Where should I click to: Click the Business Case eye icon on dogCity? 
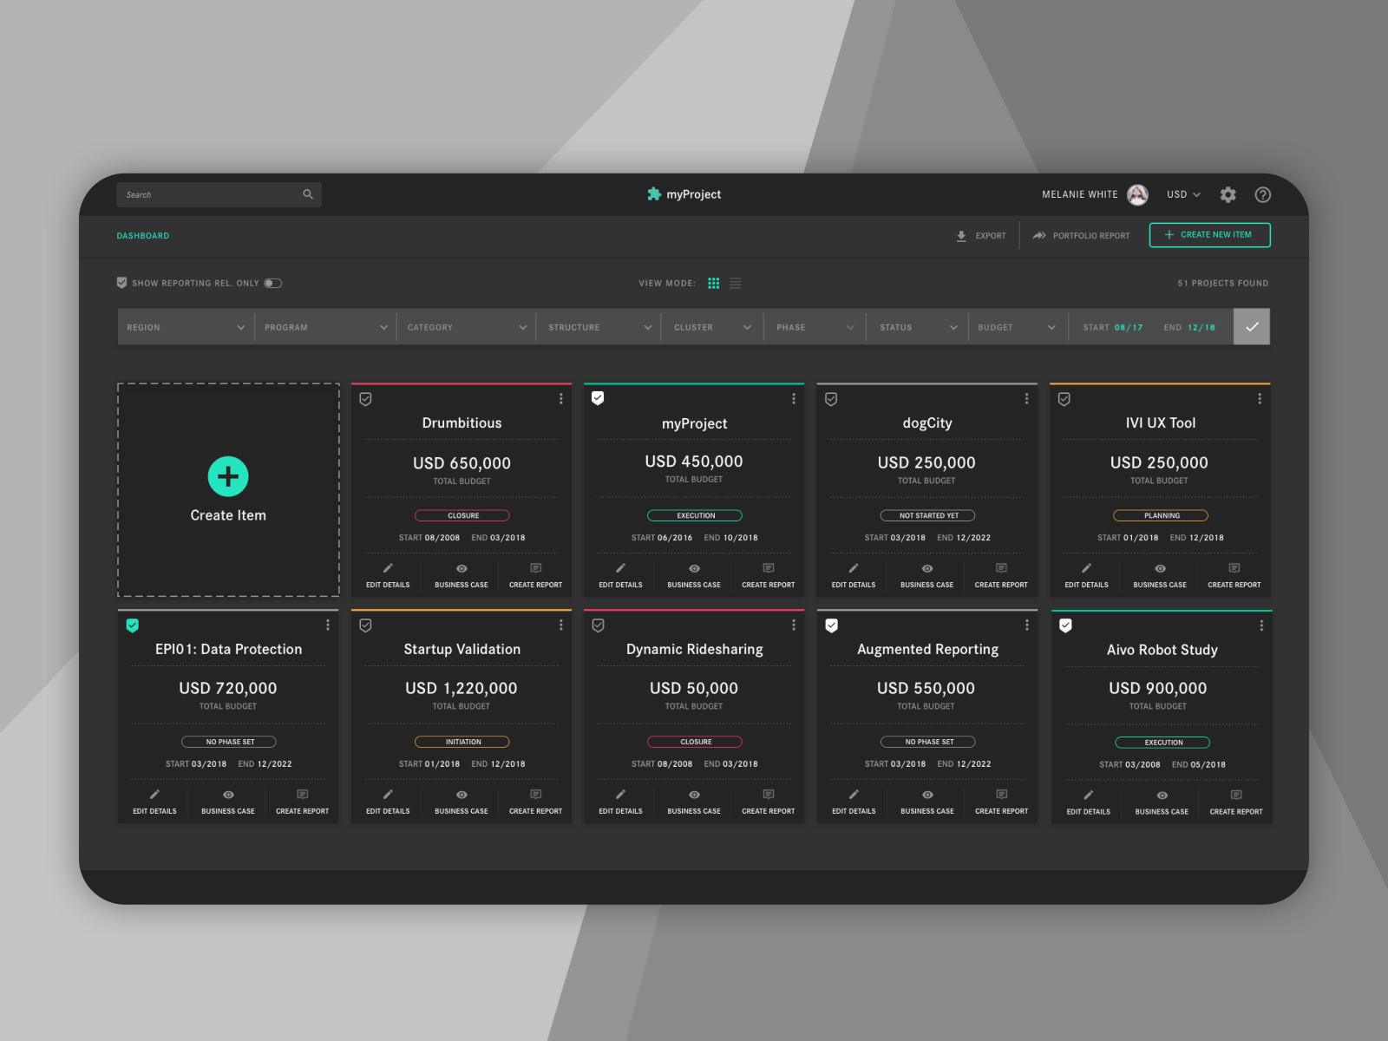926,569
